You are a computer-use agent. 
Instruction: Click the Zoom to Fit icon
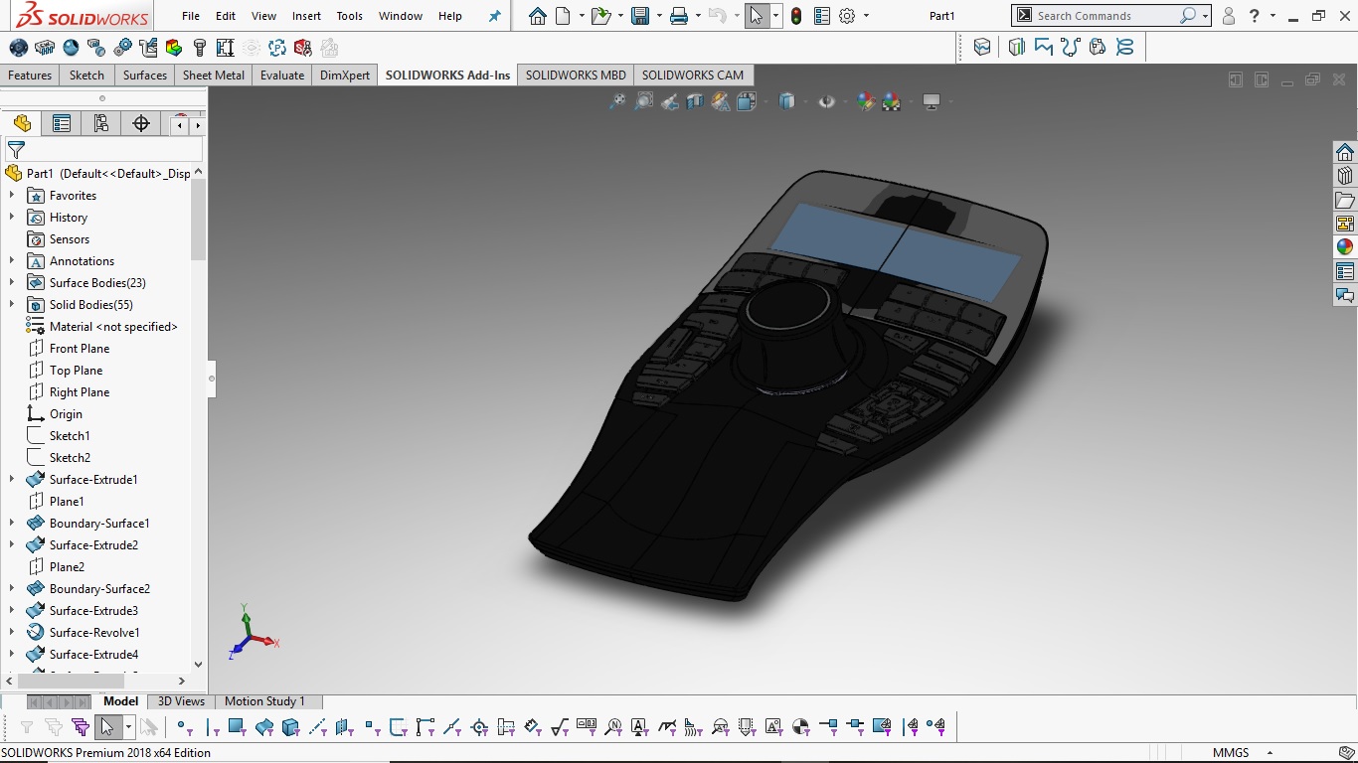[617, 101]
